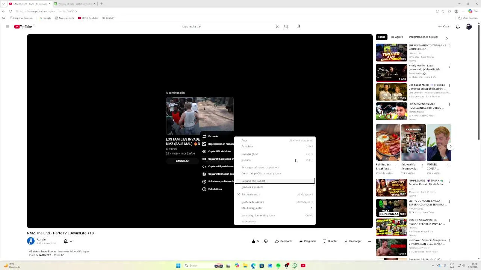Choose Copiar código de inserción
Screen dimensions: 481x270
point(218,166)
